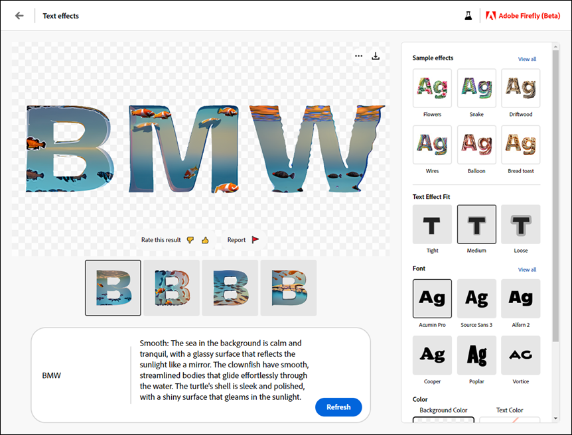Click the 'Color' section heading
Screen dimensions: 572x435
tap(420, 399)
